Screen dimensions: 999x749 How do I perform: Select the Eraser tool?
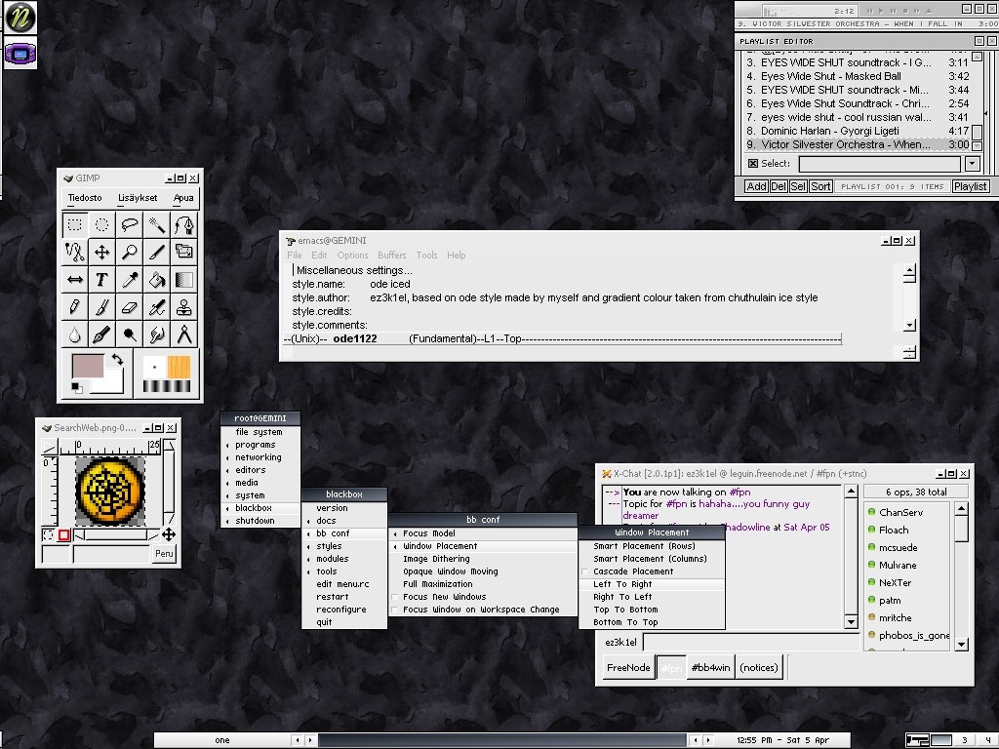130,307
